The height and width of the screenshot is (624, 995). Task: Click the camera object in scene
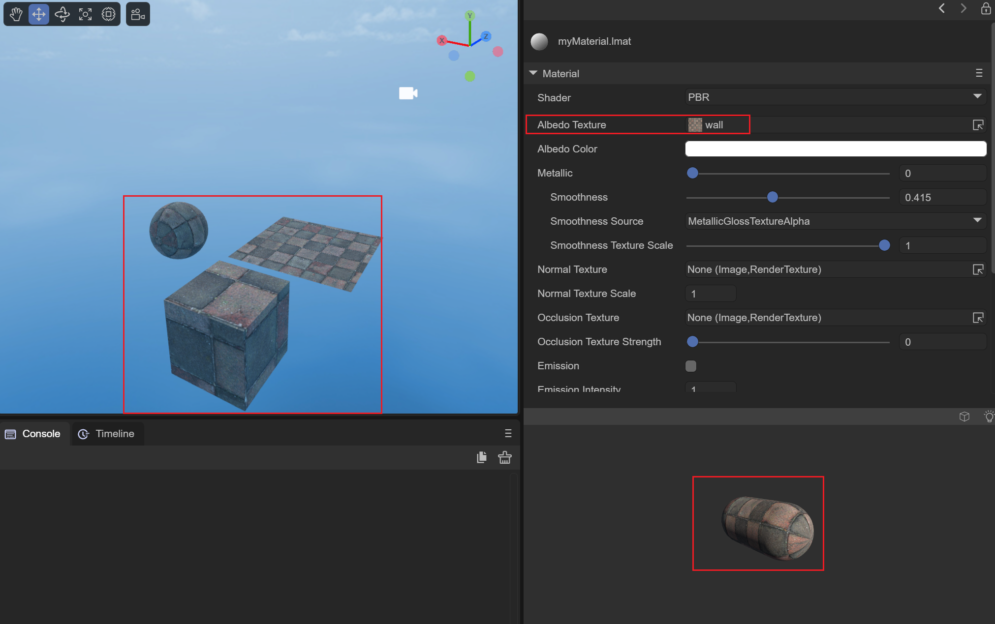tap(408, 93)
